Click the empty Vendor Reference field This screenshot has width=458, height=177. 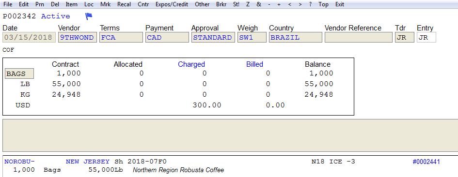click(x=358, y=37)
